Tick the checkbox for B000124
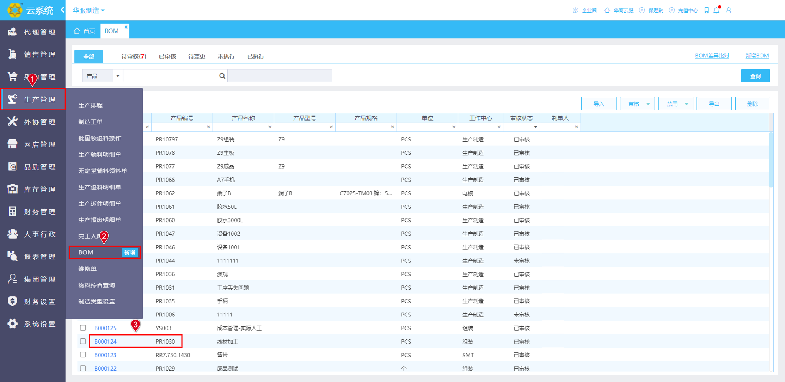 [83, 341]
